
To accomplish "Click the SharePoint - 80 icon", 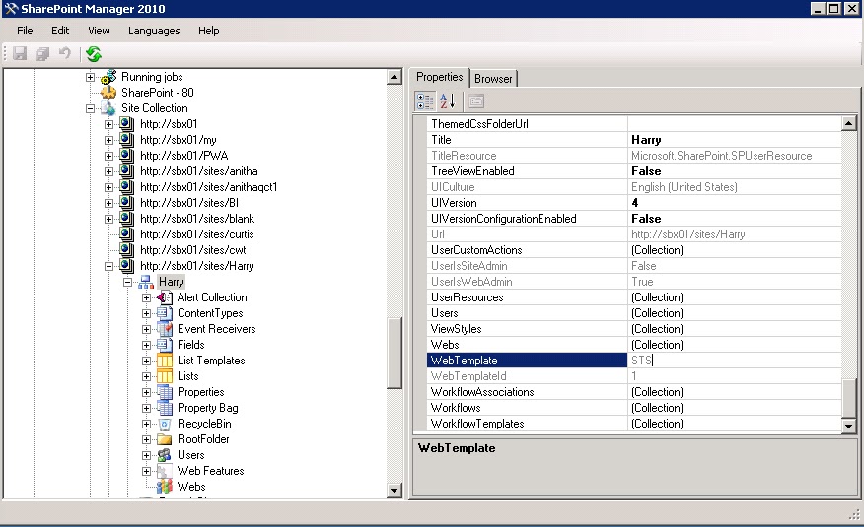I will [x=108, y=93].
